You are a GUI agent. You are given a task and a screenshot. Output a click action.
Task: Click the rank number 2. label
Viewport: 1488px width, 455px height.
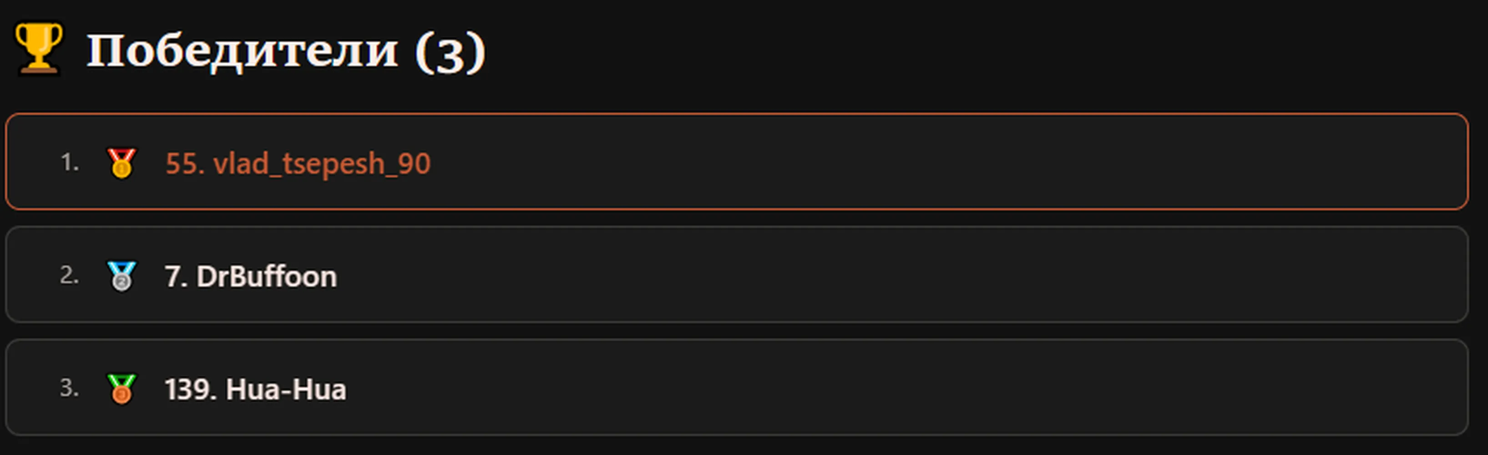pyautogui.click(x=69, y=275)
